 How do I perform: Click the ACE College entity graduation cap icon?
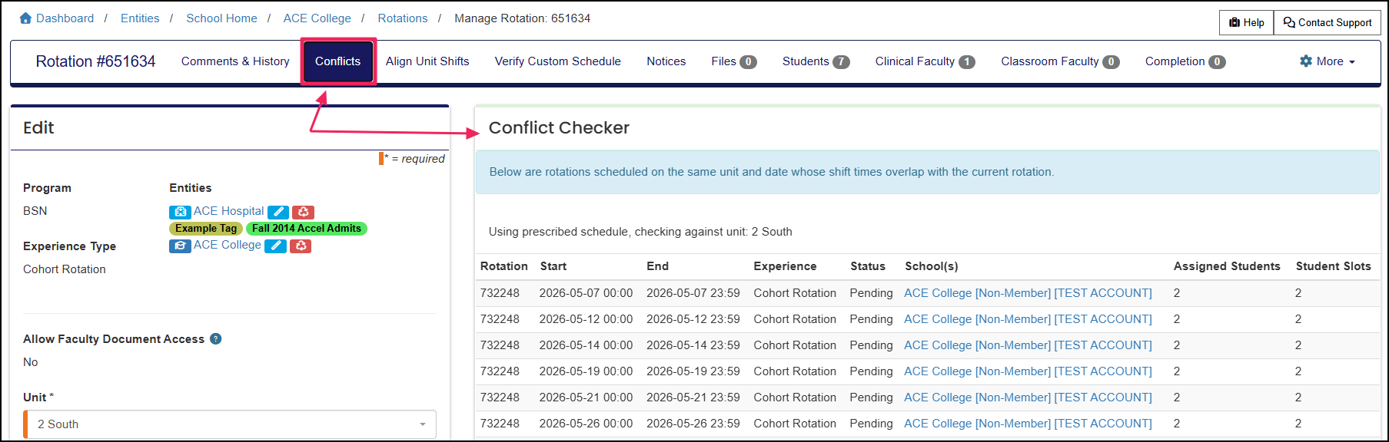[x=180, y=246]
